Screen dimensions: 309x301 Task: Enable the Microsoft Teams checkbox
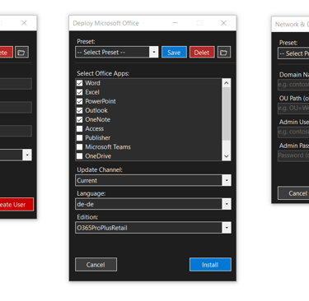[80, 147]
